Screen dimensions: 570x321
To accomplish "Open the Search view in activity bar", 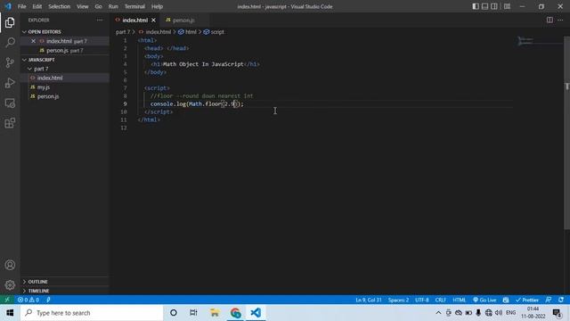I will tap(10, 43).
